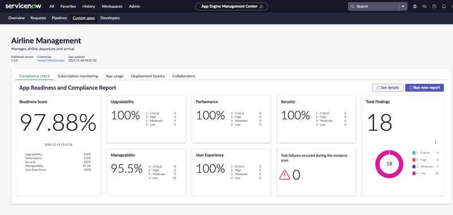Click the purple 3 - Moderate legend swatch
453x215 pixels.
(414, 166)
